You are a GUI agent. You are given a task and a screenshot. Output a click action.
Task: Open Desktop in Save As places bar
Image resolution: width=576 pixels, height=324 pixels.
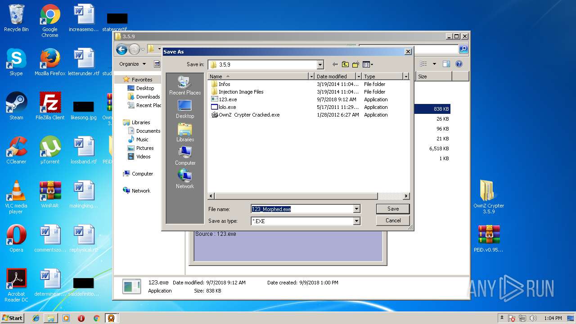185,109
